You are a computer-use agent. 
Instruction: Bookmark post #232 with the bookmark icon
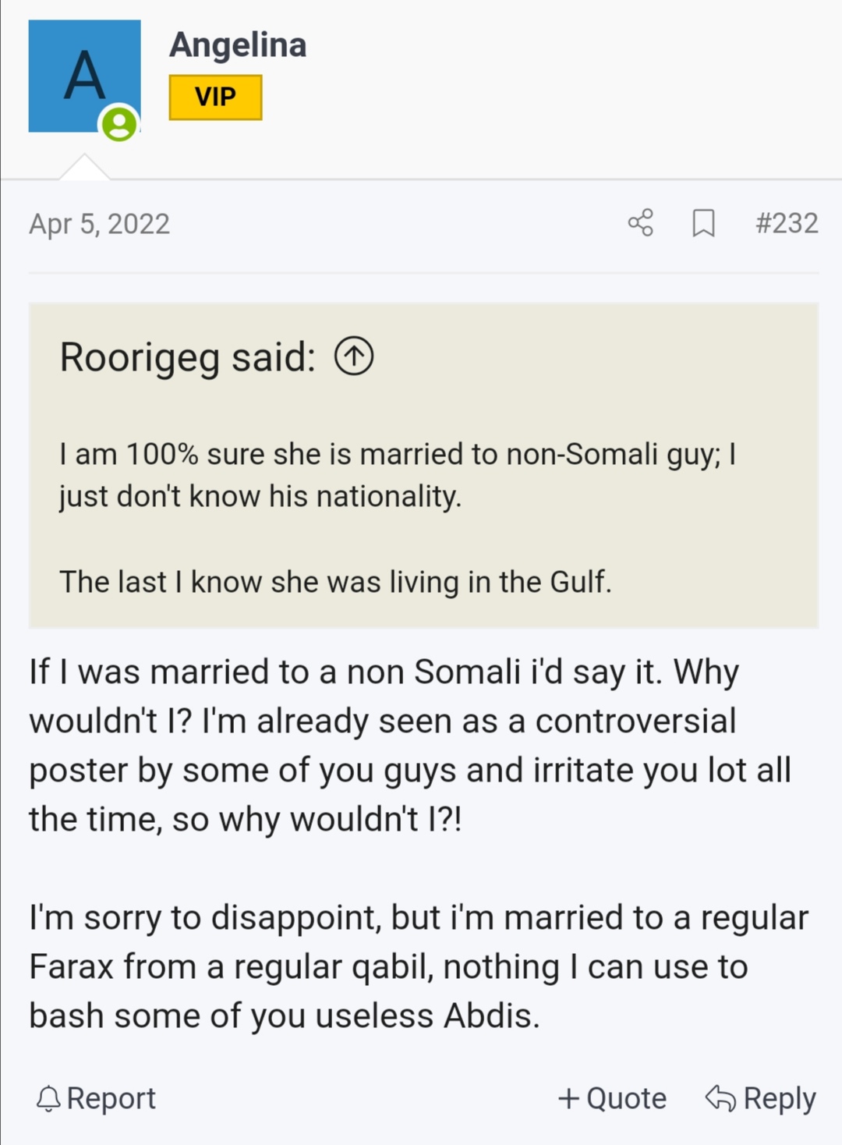703,223
